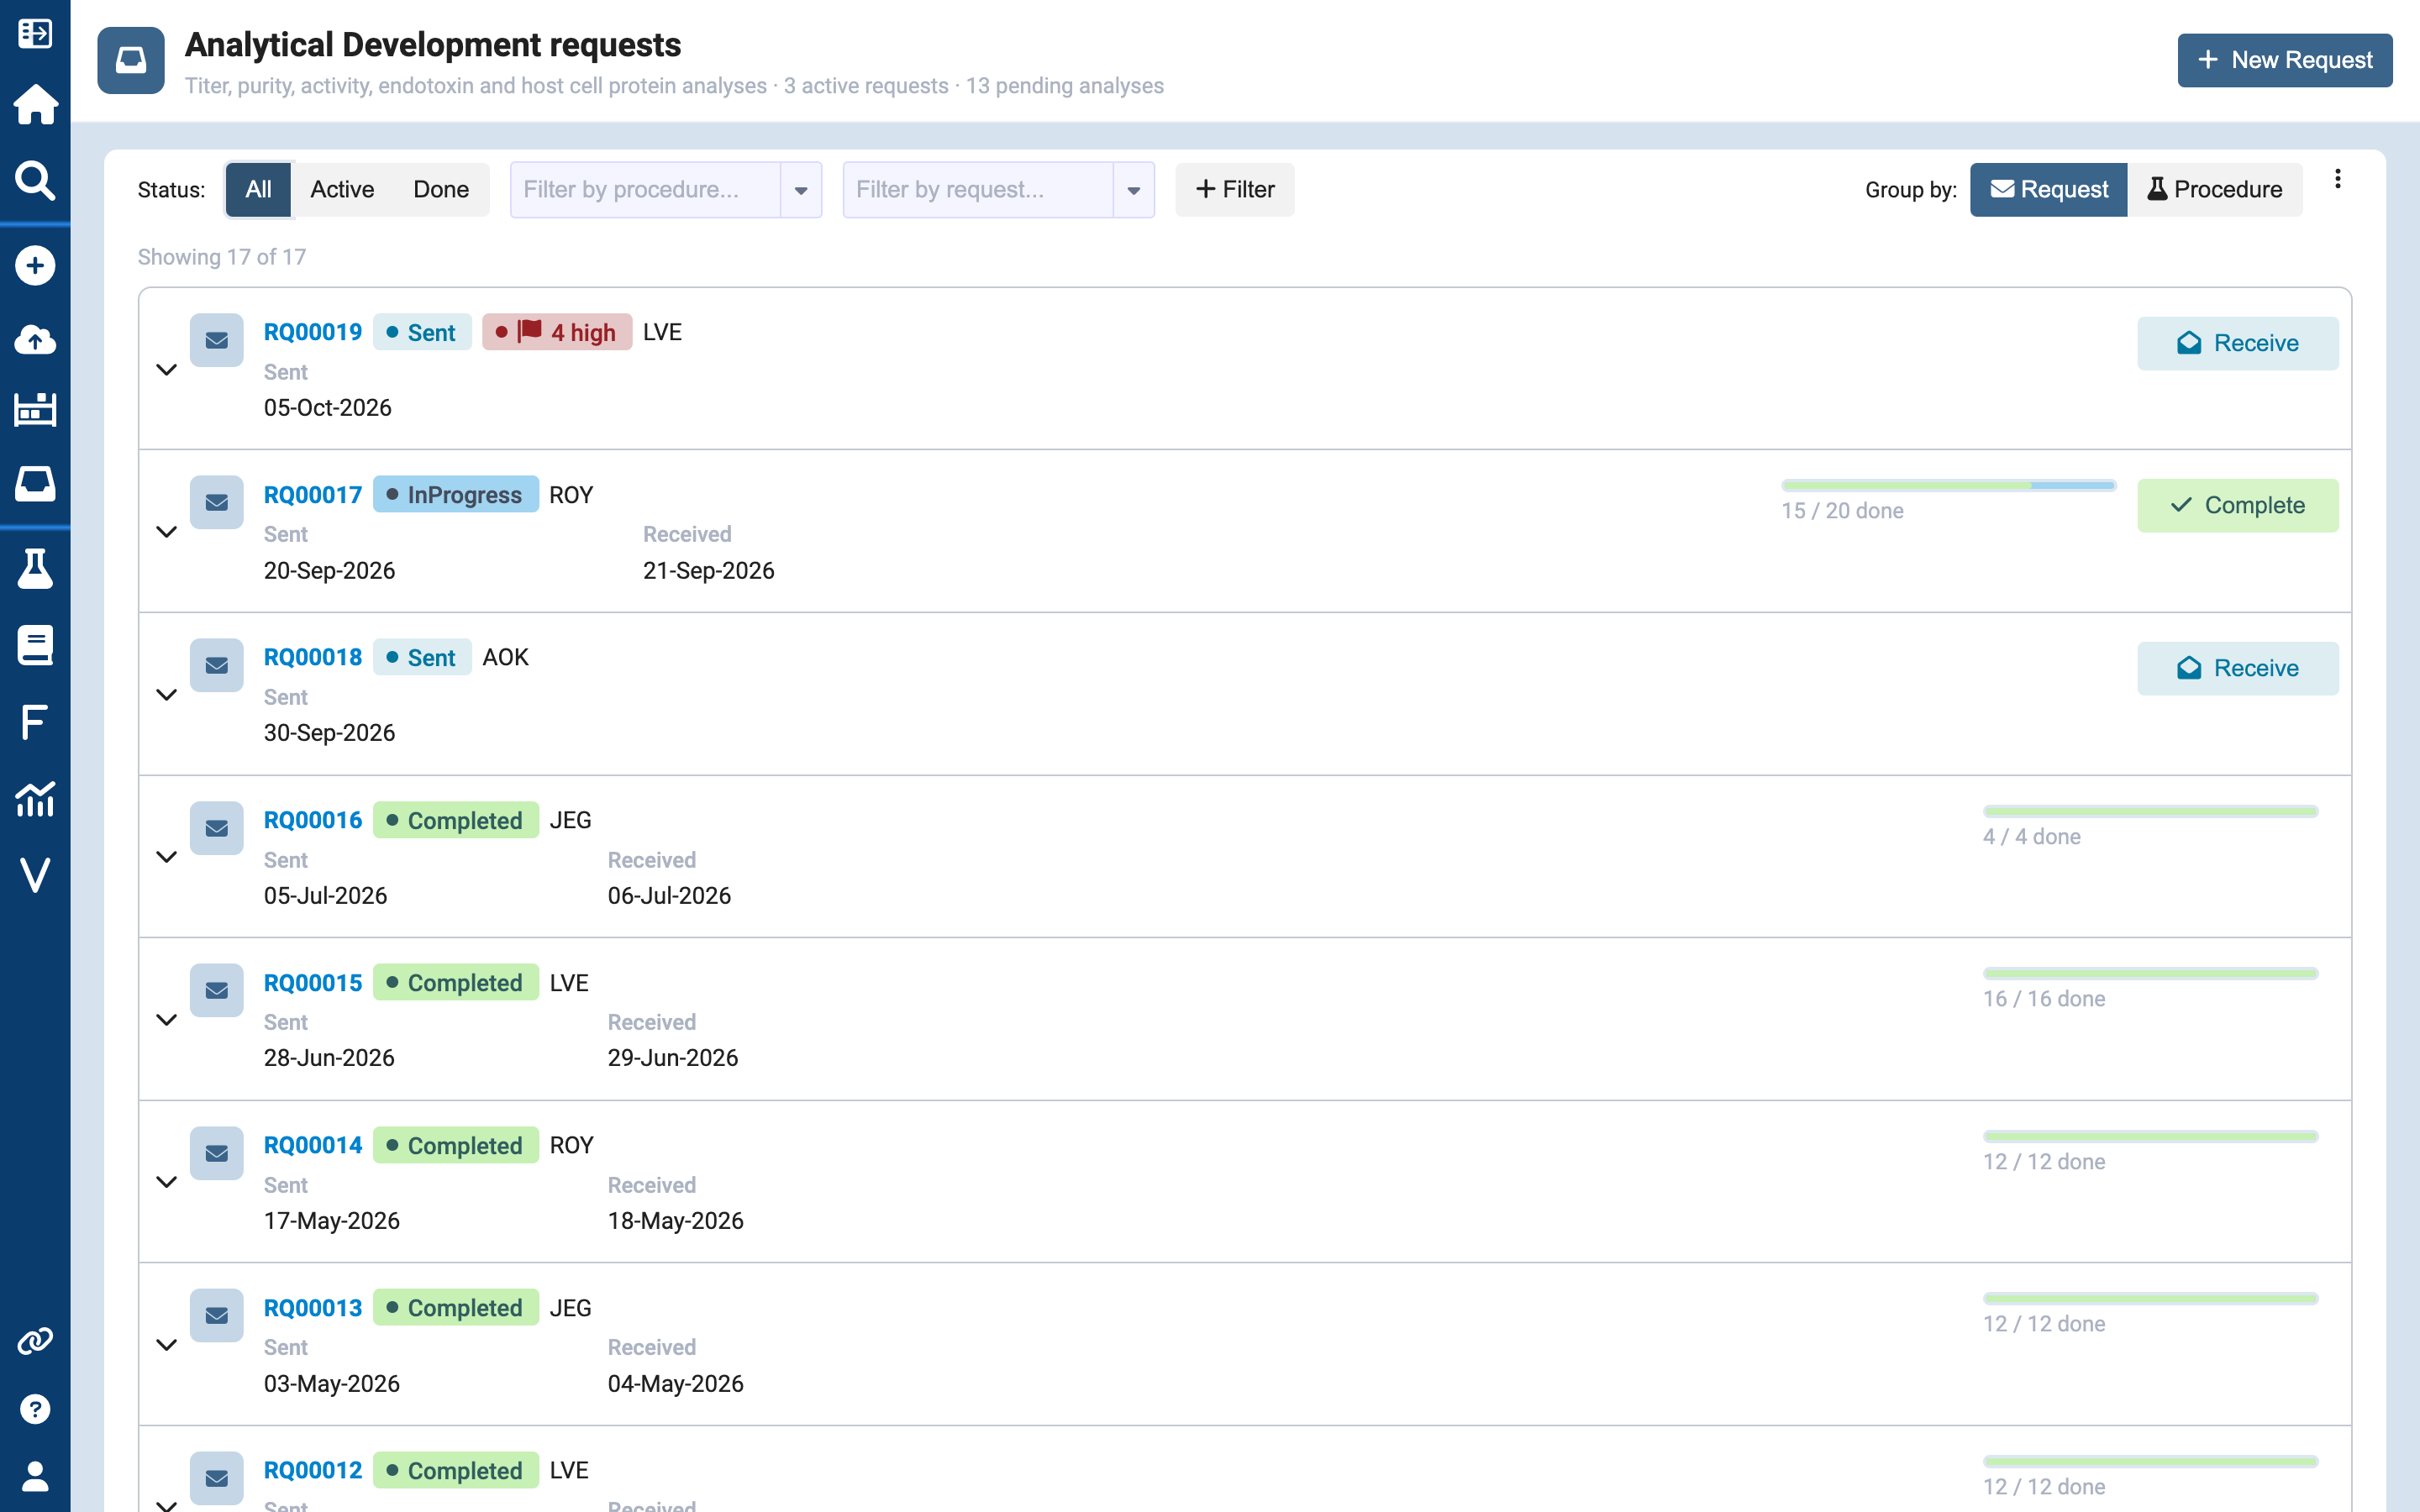Click the F letter icon in sidebar
This screenshot has width=2420, height=1512.
coord(35,722)
